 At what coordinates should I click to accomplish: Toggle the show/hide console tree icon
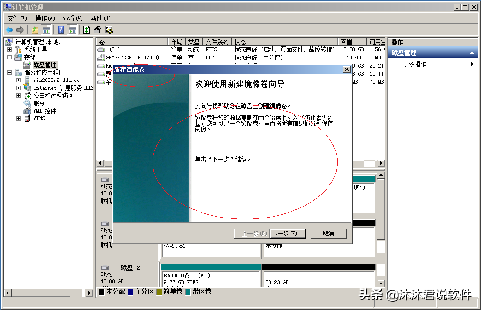pyautogui.click(x=47, y=30)
